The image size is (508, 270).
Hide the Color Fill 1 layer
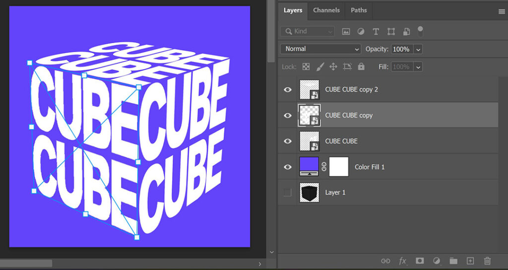[x=288, y=167]
